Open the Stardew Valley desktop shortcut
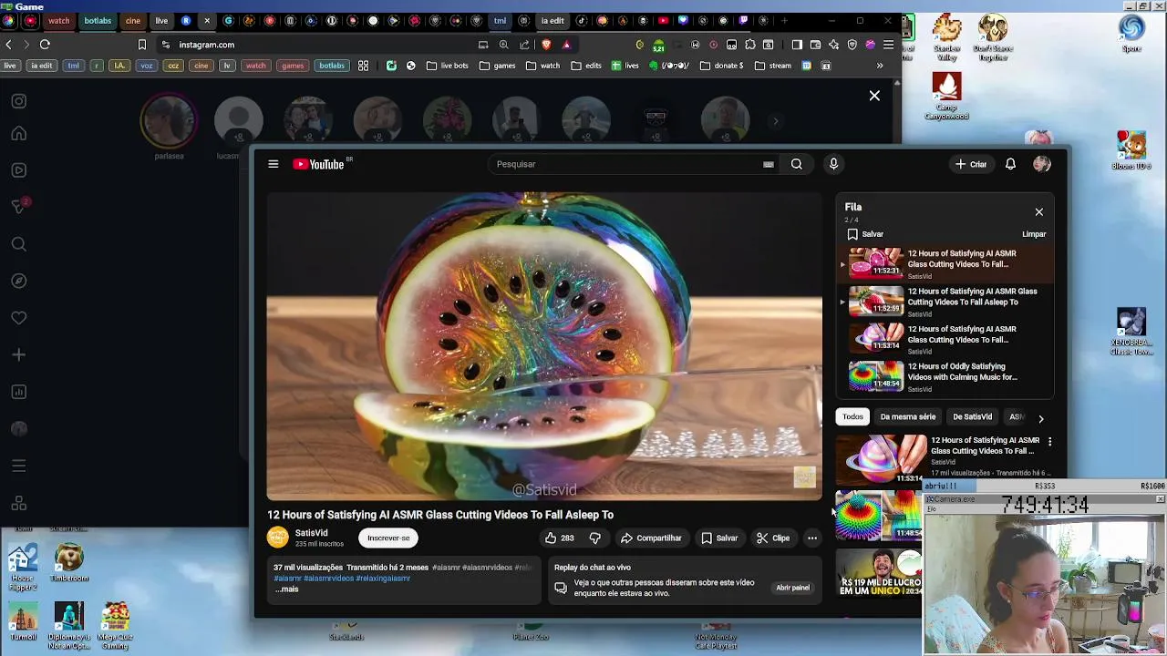This screenshot has width=1167, height=656. (947, 38)
